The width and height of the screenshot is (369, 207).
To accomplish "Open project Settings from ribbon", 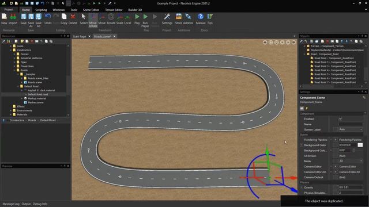I will [167, 19].
